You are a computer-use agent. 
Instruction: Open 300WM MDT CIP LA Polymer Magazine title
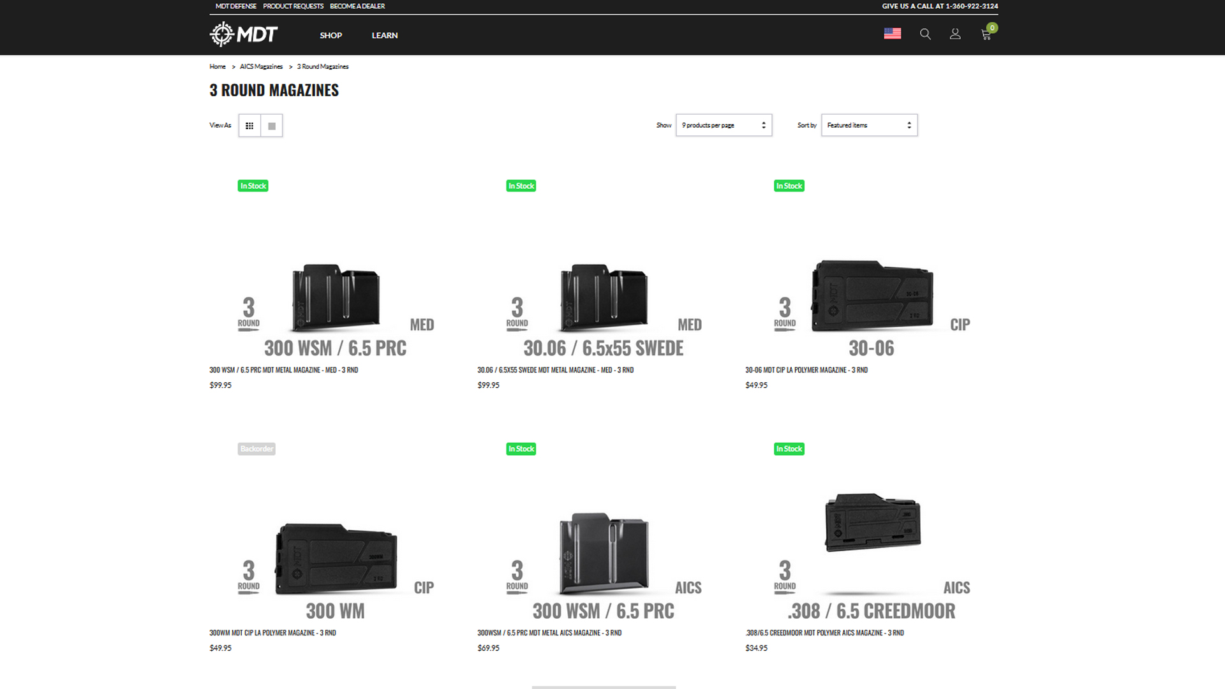click(272, 633)
